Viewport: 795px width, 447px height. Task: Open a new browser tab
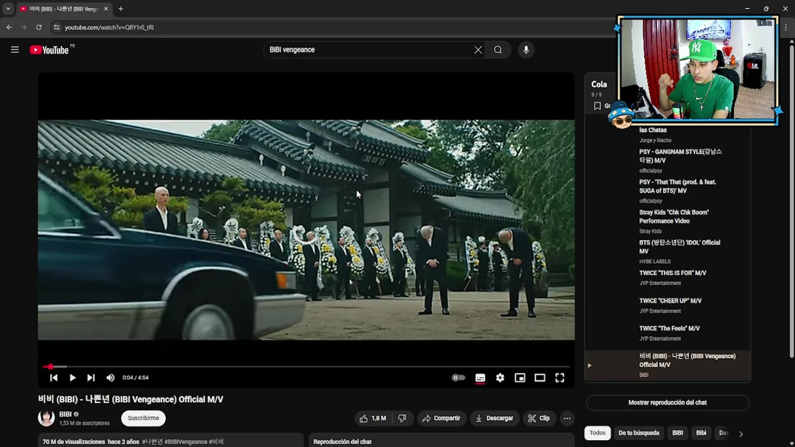(x=120, y=9)
